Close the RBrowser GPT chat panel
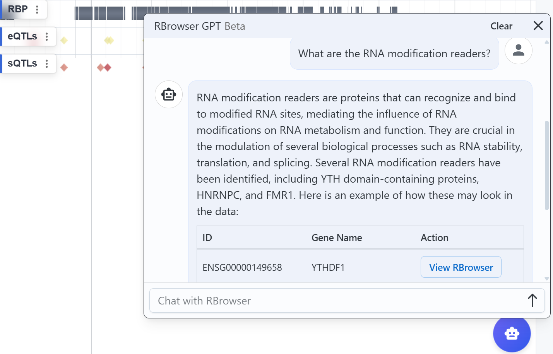The image size is (553, 354). tap(538, 26)
